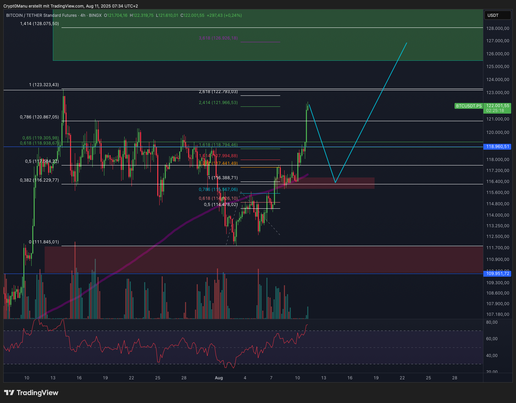Select the BTCUSDT.PS symbol price tag
Screen dimensions: 516x403
(x=469, y=106)
